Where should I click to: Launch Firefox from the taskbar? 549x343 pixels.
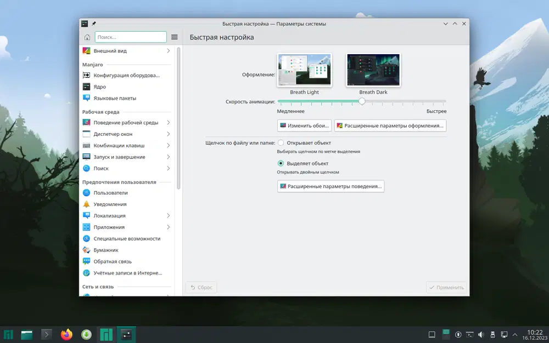point(66,334)
